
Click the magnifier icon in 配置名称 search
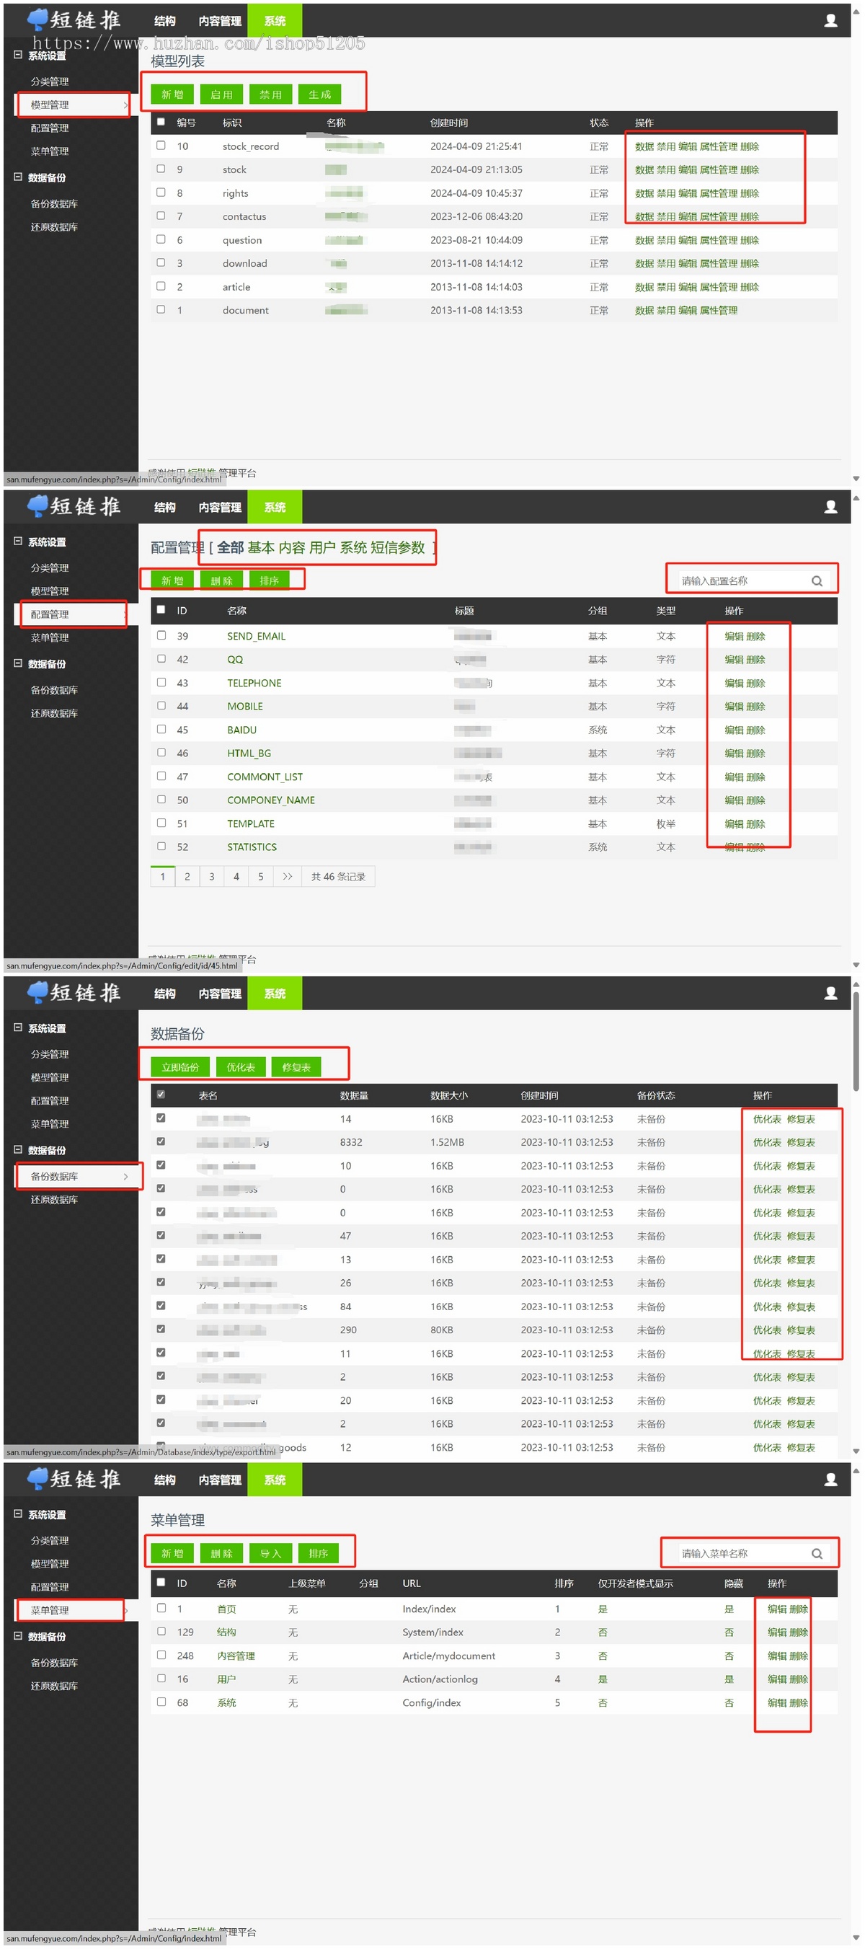point(817,581)
